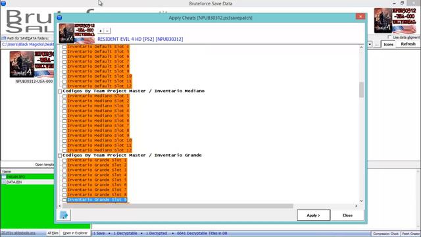Click the browse '...' button beside path dropdown

click(377, 45)
